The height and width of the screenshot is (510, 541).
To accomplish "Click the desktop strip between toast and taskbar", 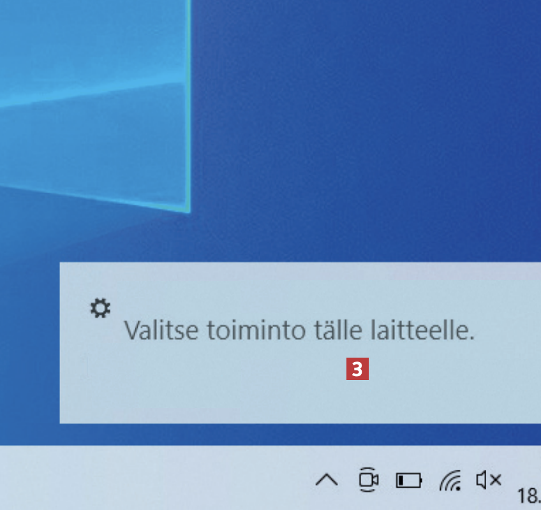I will pyautogui.click(x=270, y=435).
